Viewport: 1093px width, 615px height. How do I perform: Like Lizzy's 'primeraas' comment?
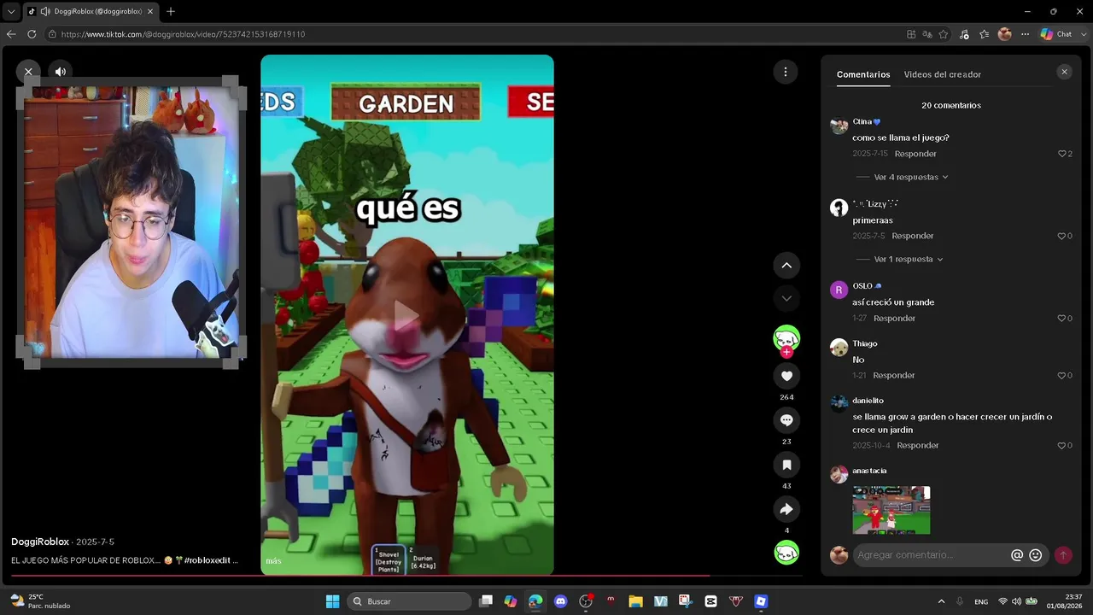[x=1062, y=236]
